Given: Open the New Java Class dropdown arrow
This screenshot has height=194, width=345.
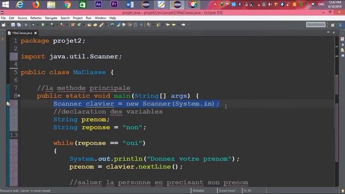Looking at the screenshot, I should [84, 25].
